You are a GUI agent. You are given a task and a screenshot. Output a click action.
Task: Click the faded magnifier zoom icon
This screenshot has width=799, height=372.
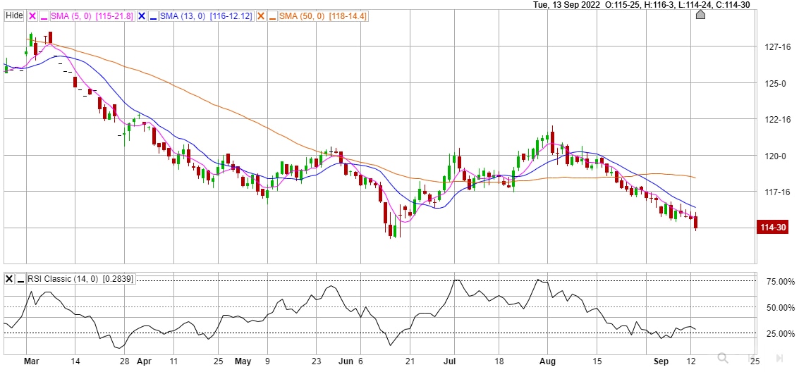723,358
